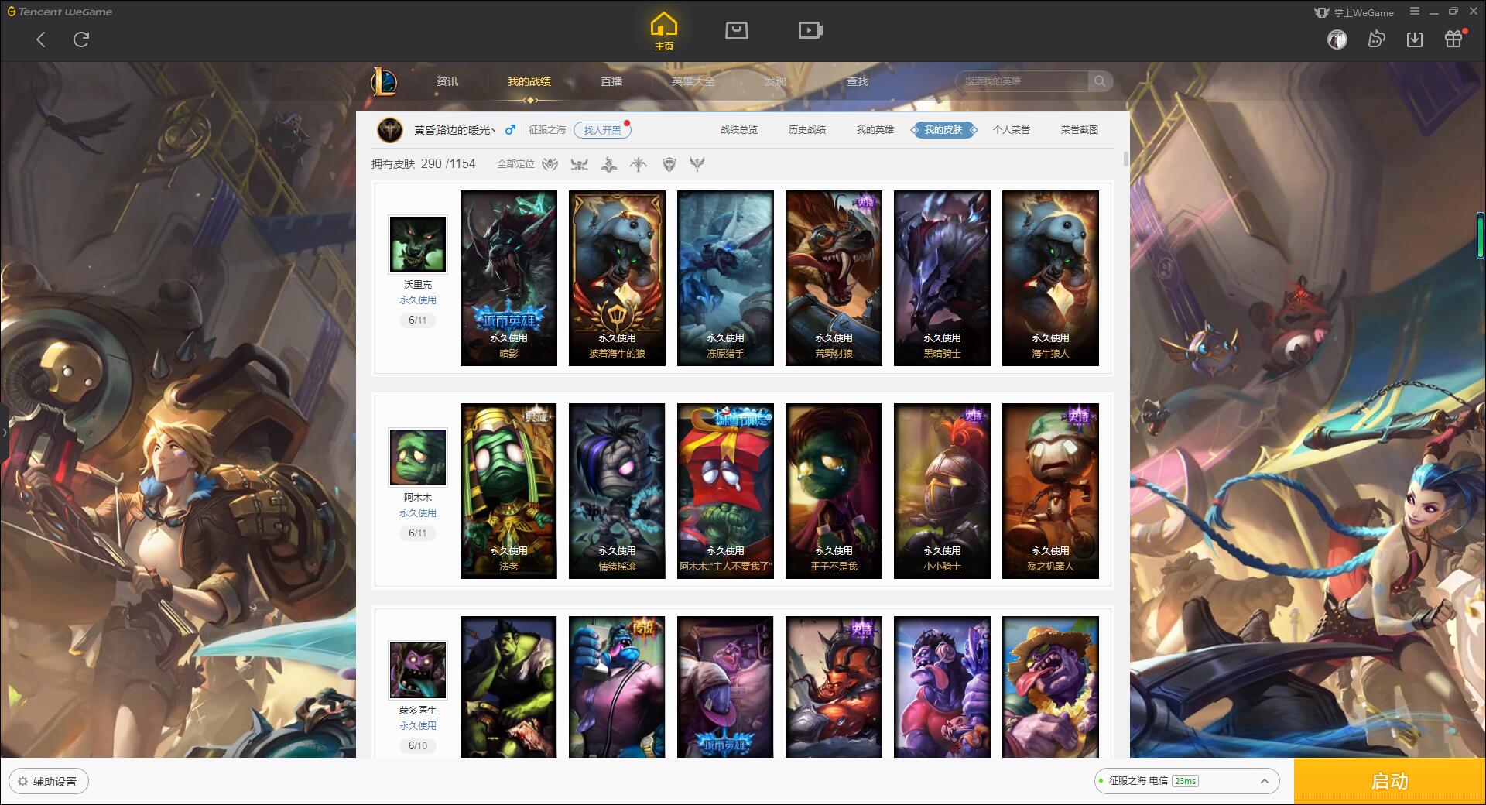Open the shop bag icon in top bar
The width and height of the screenshot is (1486, 805).
click(x=736, y=30)
